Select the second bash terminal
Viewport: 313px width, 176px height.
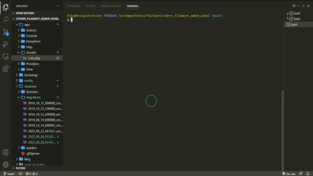[298, 19]
